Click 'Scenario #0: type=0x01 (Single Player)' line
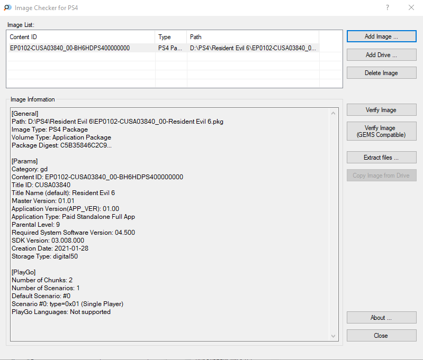Image resolution: width=423 pixels, height=360 pixels. click(67, 304)
